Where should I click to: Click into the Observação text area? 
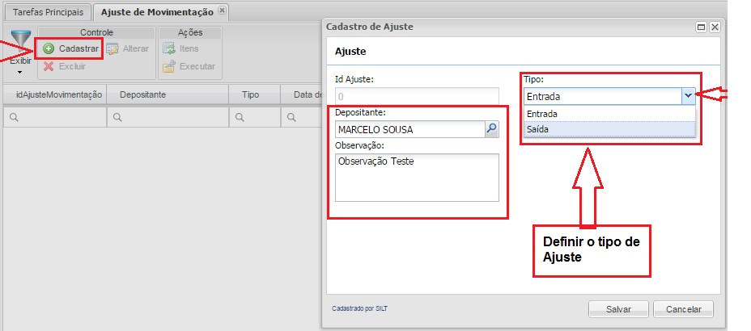pos(417,177)
